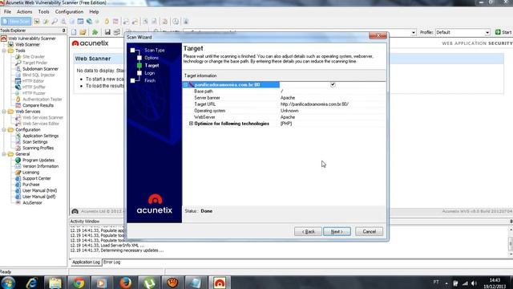Open Internet Explorer from taskbar
Viewport: 513px width, 289px height.
(x=32, y=283)
